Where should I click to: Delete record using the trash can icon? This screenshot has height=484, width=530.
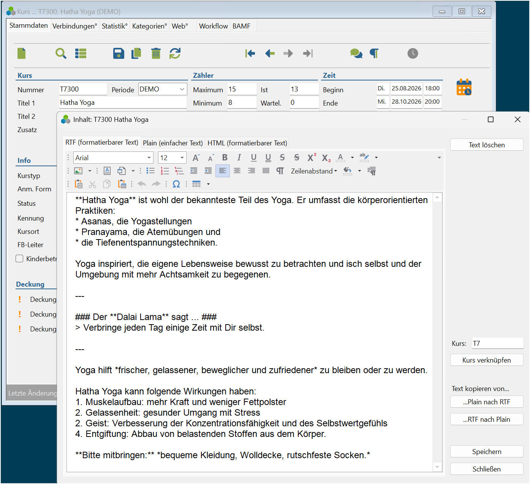(156, 54)
